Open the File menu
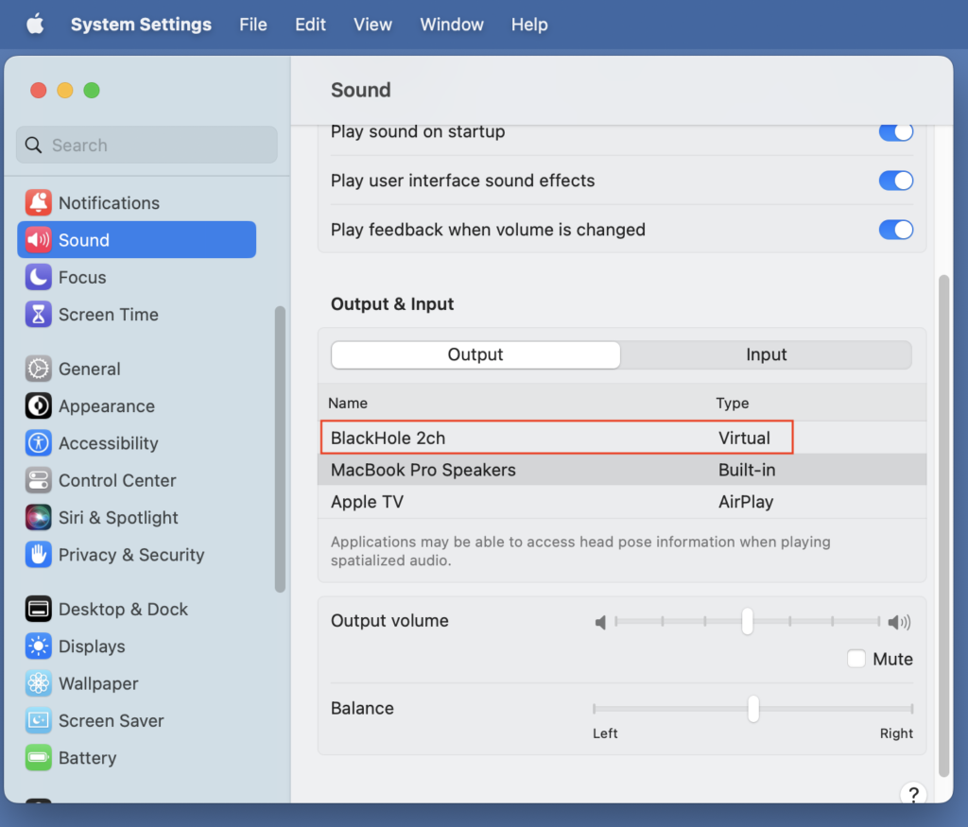968x827 pixels. pyautogui.click(x=253, y=25)
